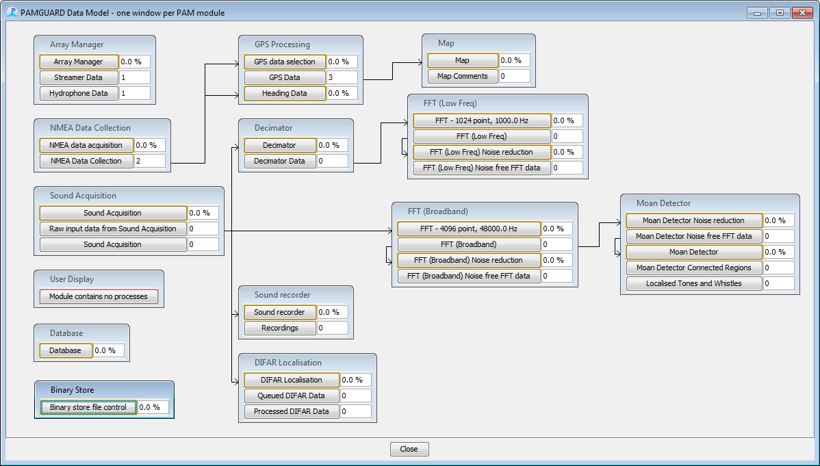Click the User Display panel title
820x466 pixels.
click(72, 279)
